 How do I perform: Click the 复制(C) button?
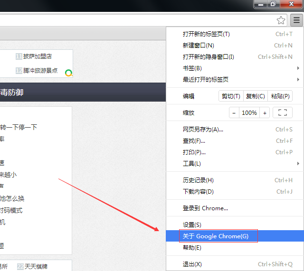(x=256, y=96)
